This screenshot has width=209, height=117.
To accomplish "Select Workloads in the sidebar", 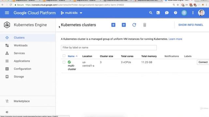I will click(x=21, y=45).
